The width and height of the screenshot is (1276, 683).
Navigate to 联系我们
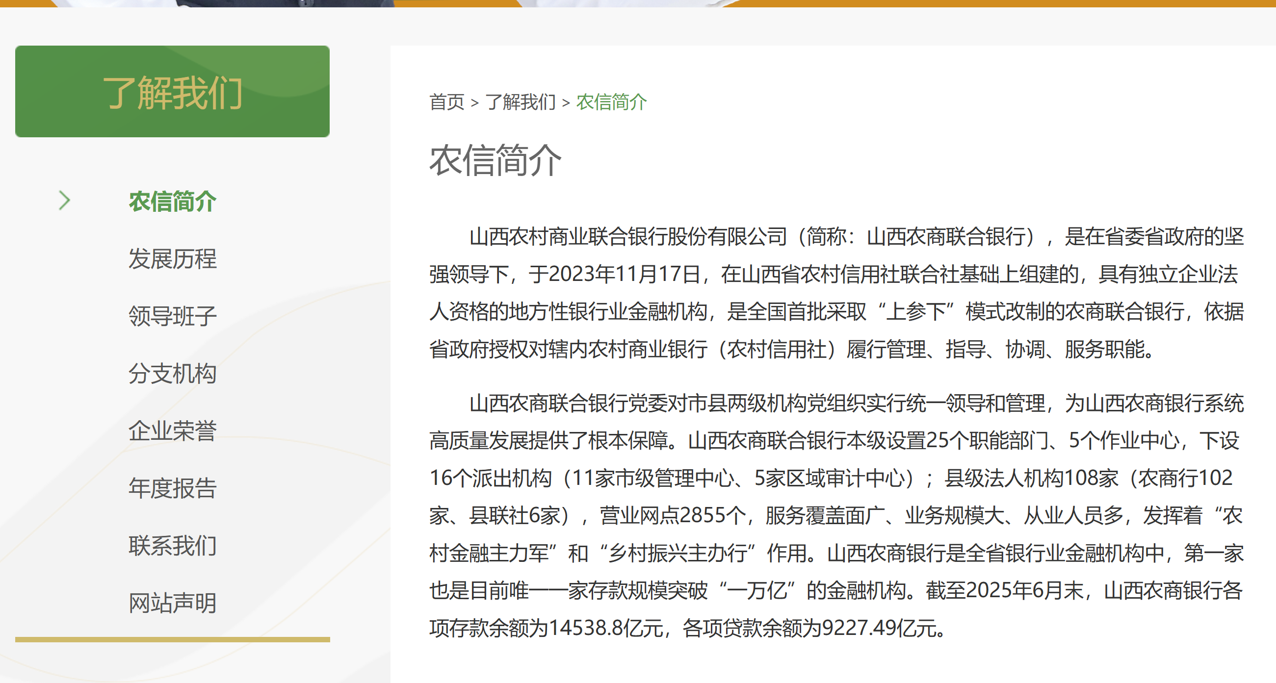(172, 546)
